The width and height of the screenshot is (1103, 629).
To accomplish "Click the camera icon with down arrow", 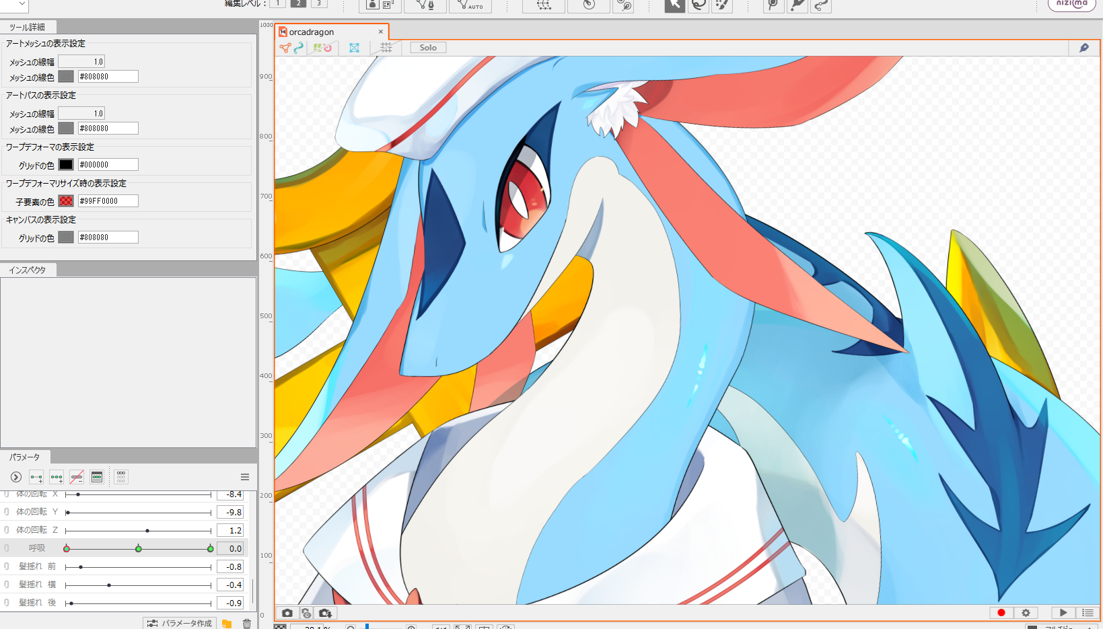I will [x=326, y=613].
